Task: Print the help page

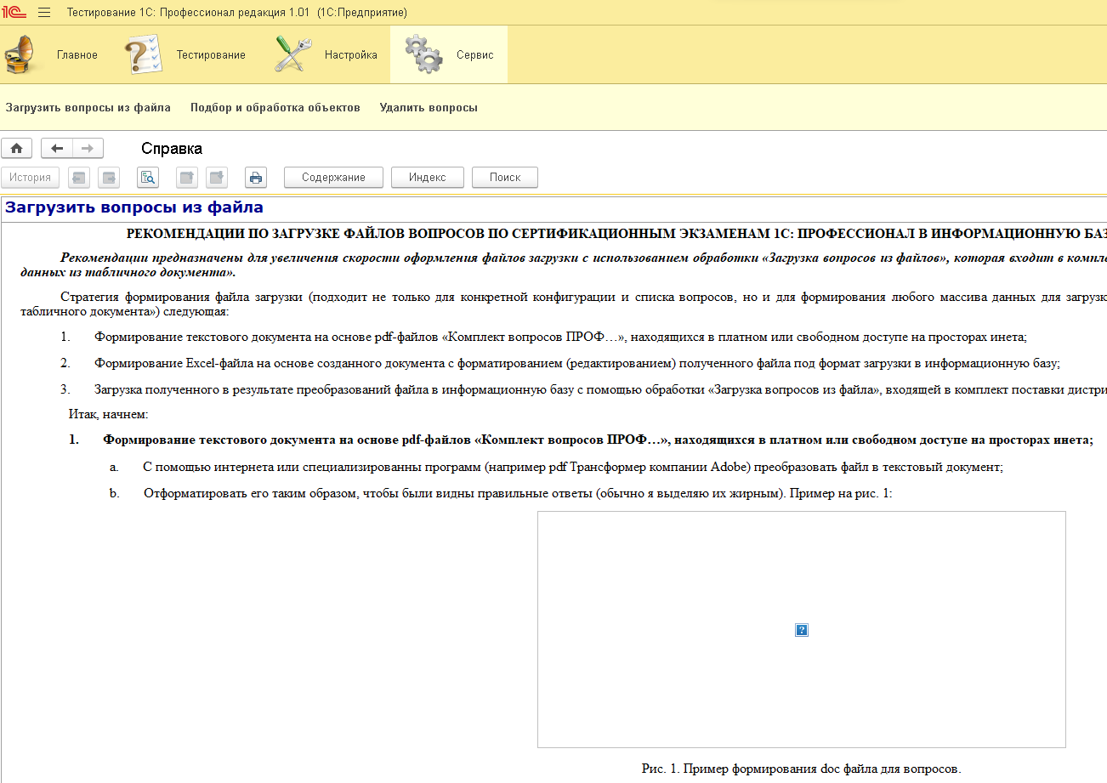Action: [x=256, y=178]
